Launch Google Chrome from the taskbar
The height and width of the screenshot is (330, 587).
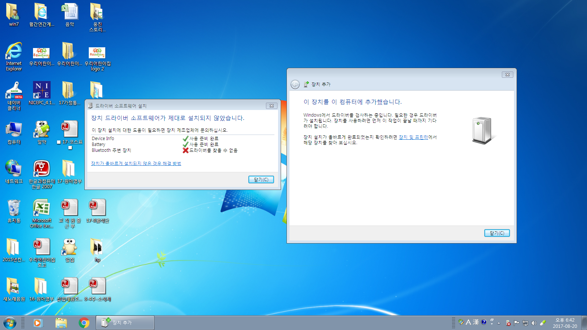pyautogui.click(x=84, y=323)
